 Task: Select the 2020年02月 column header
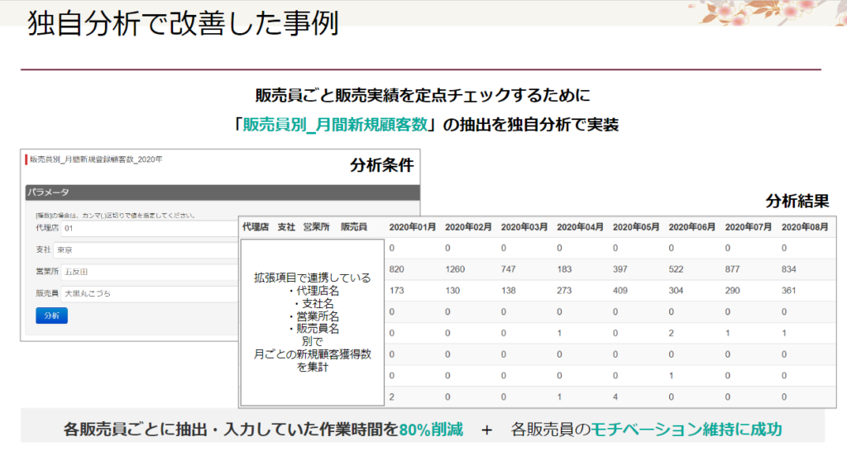[468, 226]
